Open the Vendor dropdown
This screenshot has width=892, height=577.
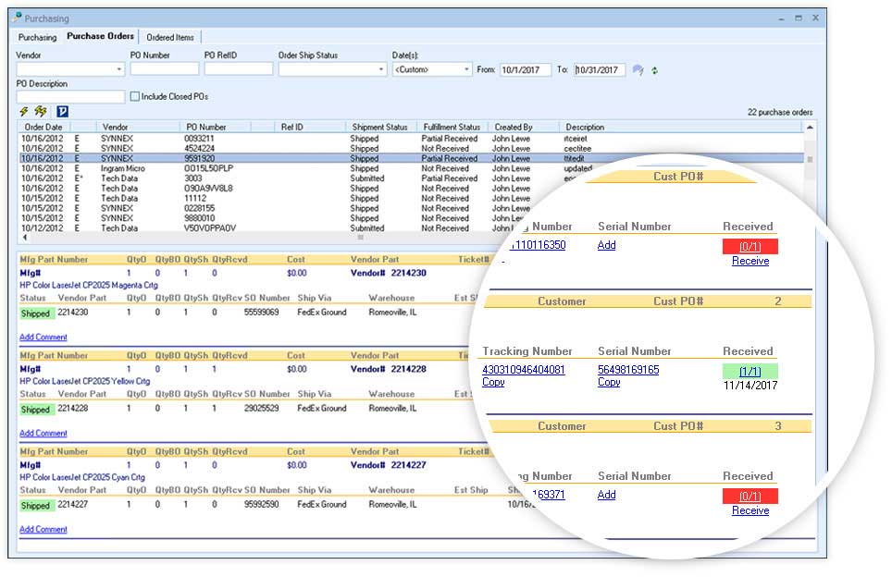tap(118, 68)
